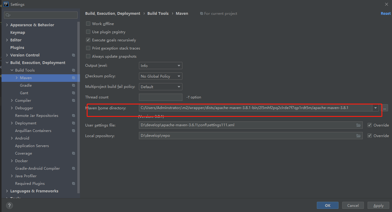
Task: Expand the Editor section in the sidebar
Action: 7,40
